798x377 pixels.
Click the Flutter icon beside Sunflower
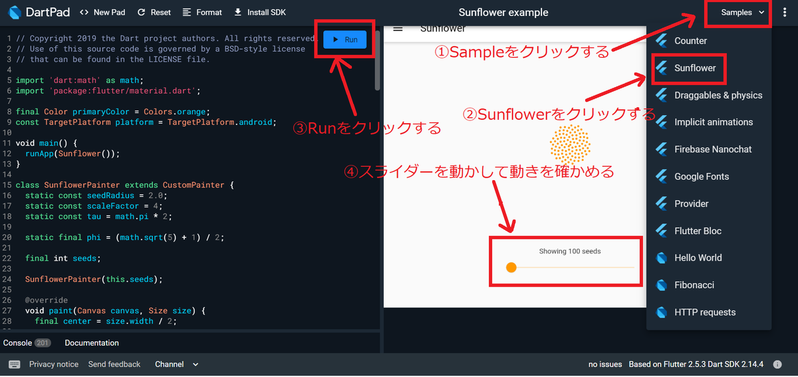(661, 68)
